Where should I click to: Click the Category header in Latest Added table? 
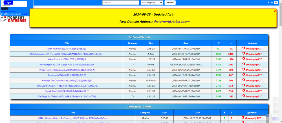click(145, 113)
